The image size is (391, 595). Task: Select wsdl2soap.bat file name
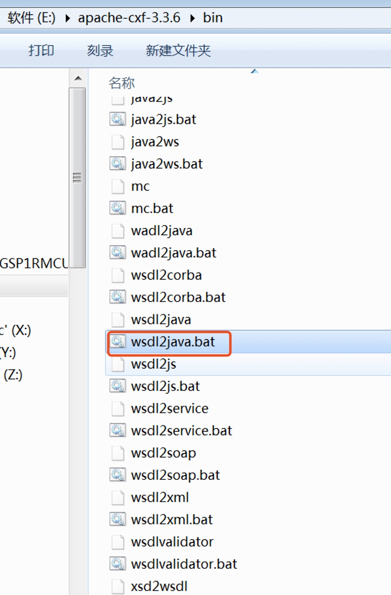point(175,475)
